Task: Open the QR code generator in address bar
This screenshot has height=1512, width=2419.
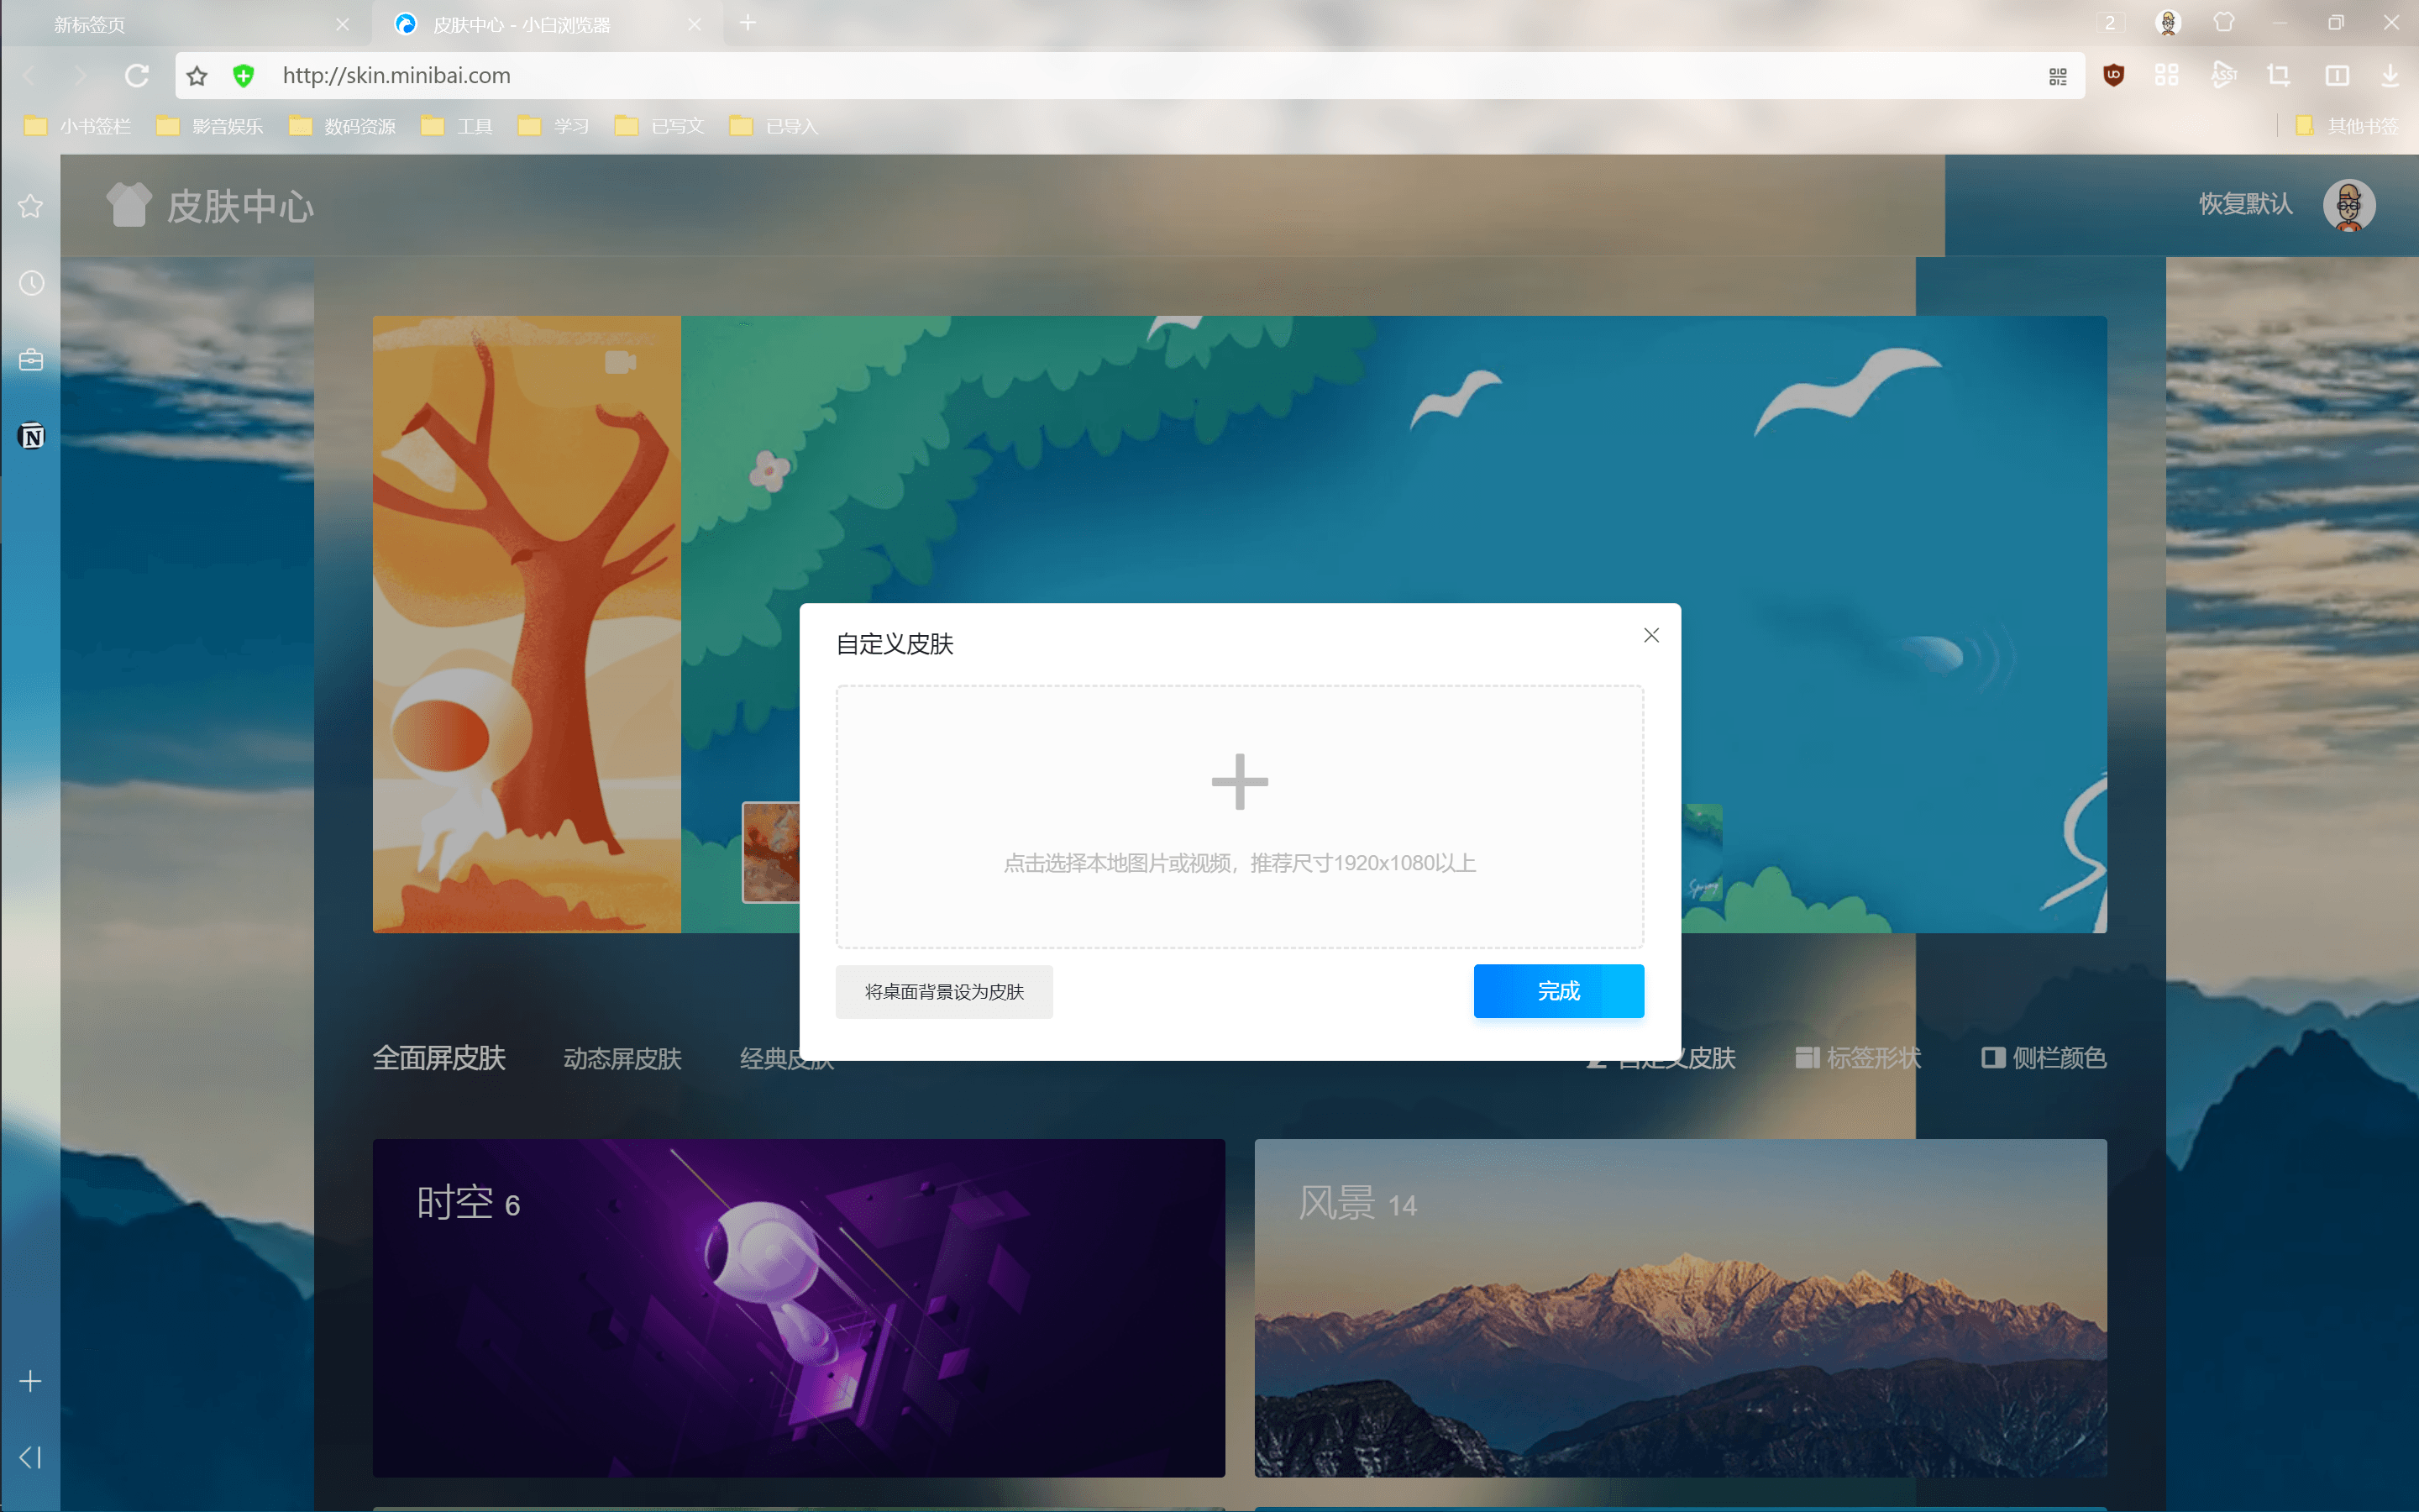Action: click(x=2056, y=75)
